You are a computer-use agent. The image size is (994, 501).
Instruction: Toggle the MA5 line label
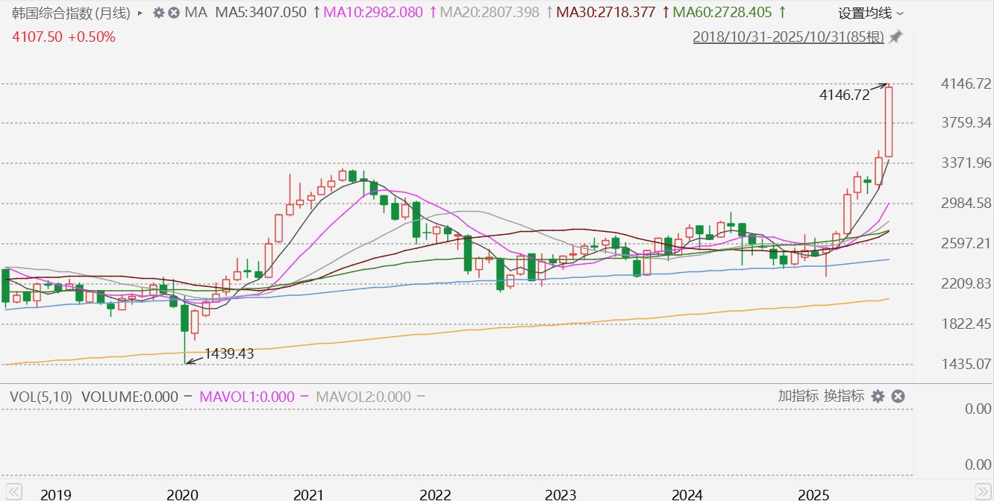pos(260,13)
